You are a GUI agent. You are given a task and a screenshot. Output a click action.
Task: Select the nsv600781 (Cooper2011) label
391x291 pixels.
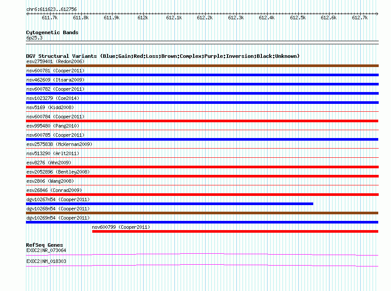coord(55,71)
